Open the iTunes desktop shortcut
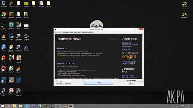The height and width of the screenshot is (108, 193). pos(4,48)
